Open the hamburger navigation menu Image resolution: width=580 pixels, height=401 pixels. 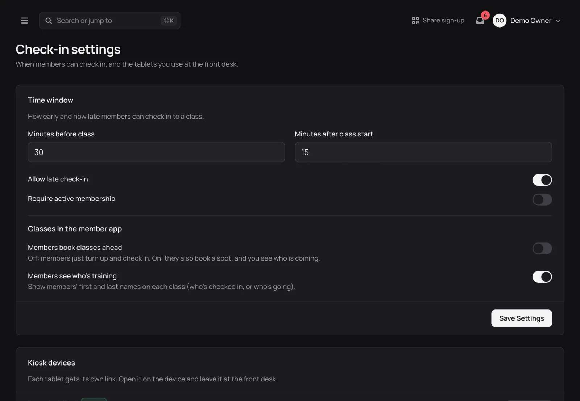tap(24, 21)
